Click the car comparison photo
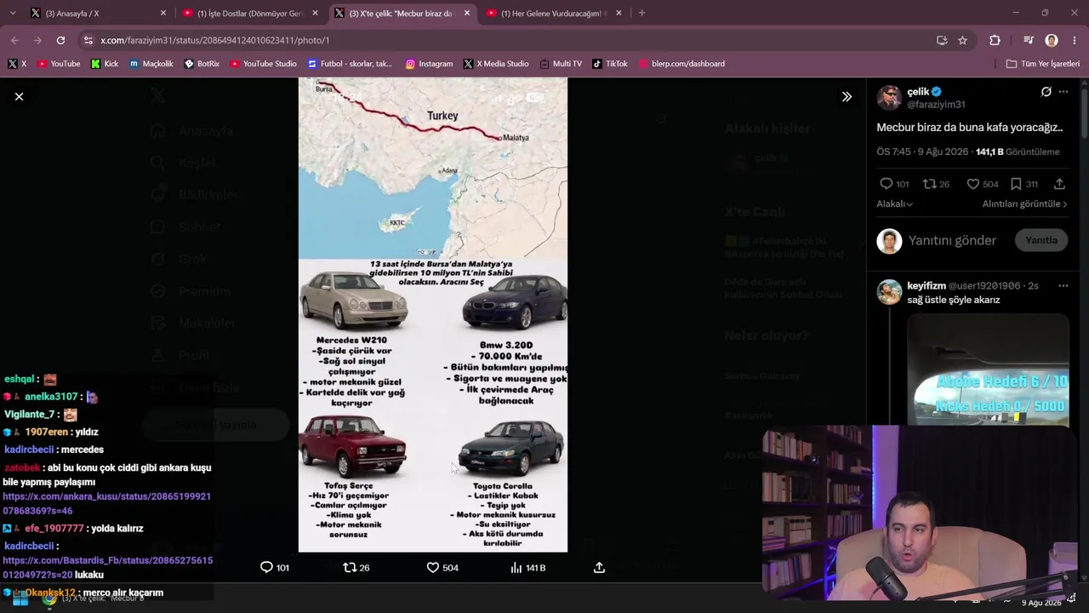Image resolution: width=1089 pixels, height=613 pixels. 432,315
